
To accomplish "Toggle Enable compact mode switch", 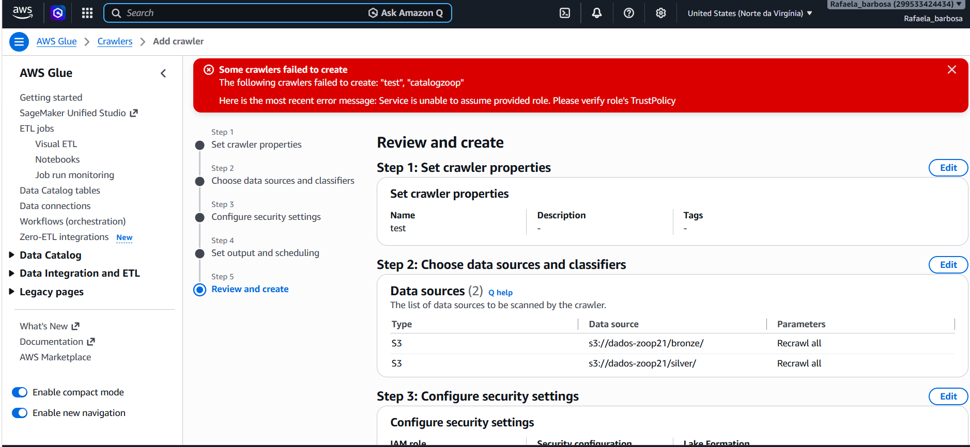I will [x=20, y=392].
